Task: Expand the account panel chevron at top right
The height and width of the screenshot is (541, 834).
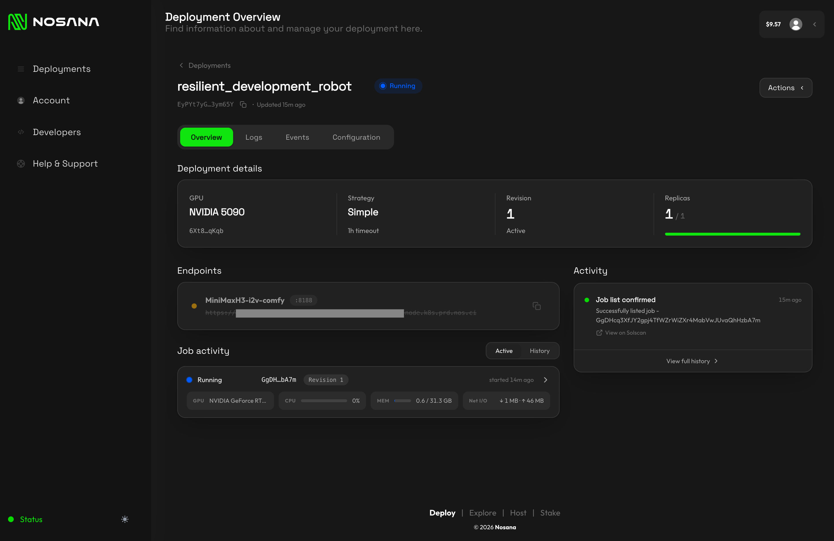Action: (815, 24)
